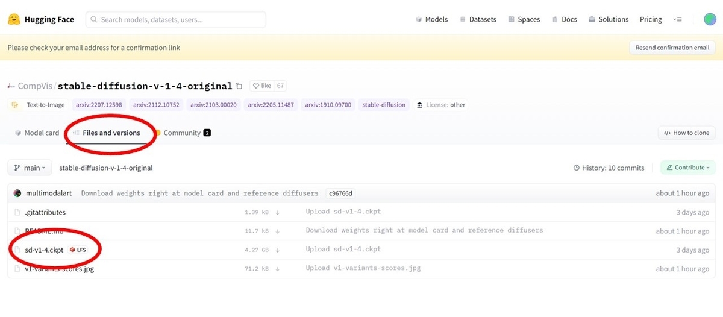
Task: Resend the confirmation email
Action: 672,48
